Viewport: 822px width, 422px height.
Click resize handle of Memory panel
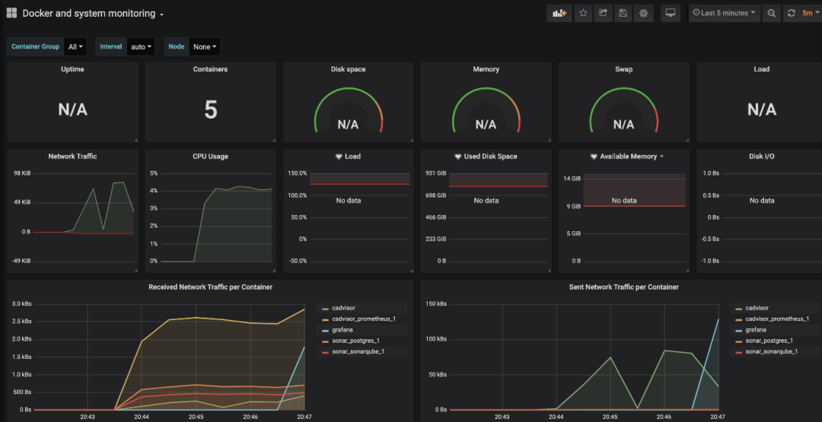click(549, 140)
